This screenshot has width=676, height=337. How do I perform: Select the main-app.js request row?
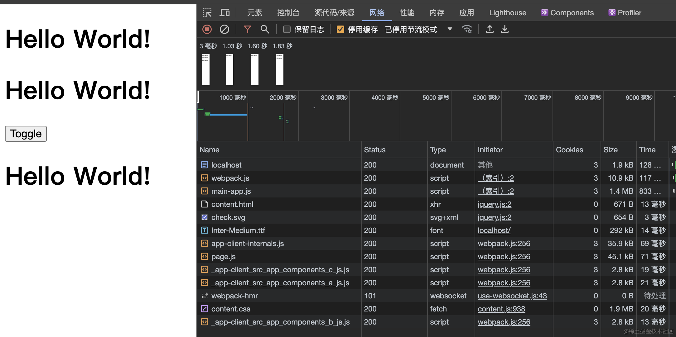231,191
